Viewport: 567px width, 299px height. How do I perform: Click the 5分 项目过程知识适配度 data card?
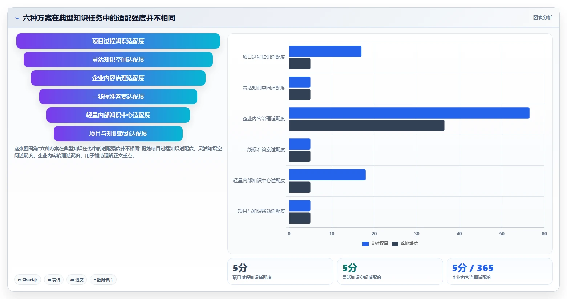[x=280, y=271]
